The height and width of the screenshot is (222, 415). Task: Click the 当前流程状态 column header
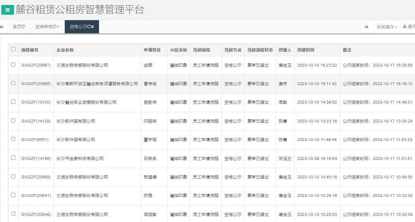click(260, 50)
